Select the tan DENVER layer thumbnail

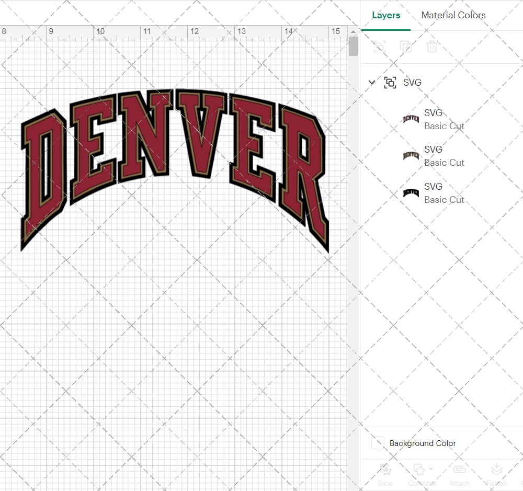tap(411, 155)
